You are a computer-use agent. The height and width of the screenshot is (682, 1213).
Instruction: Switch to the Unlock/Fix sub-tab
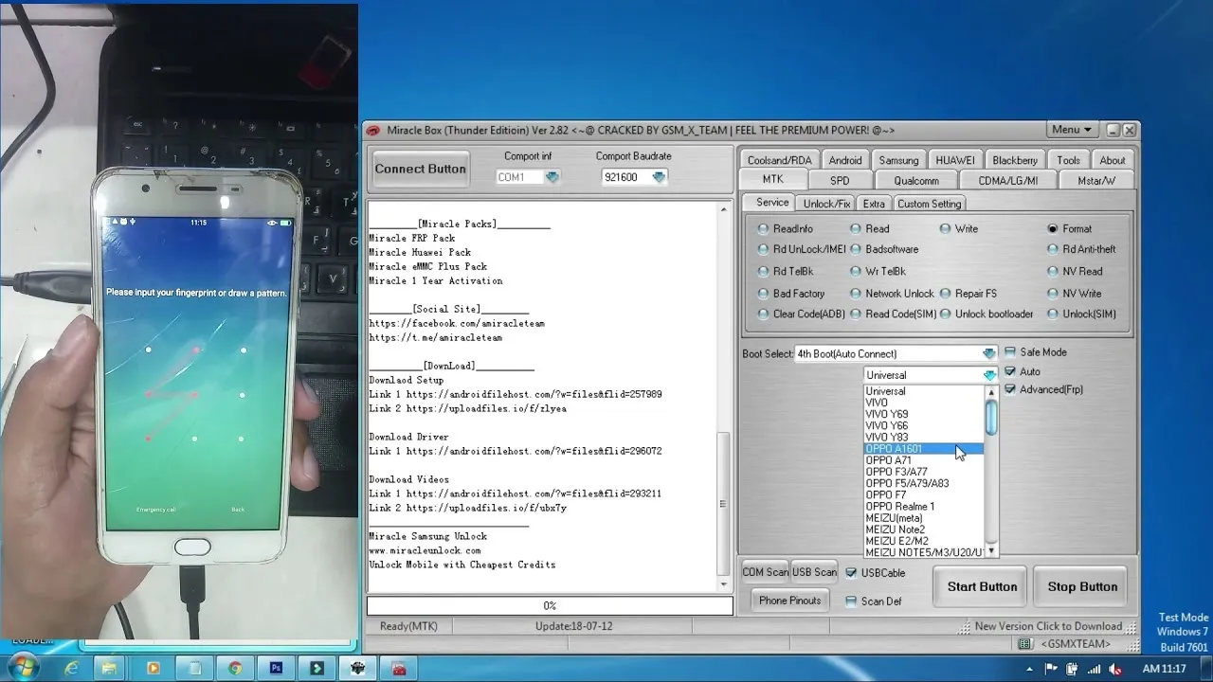(x=826, y=204)
